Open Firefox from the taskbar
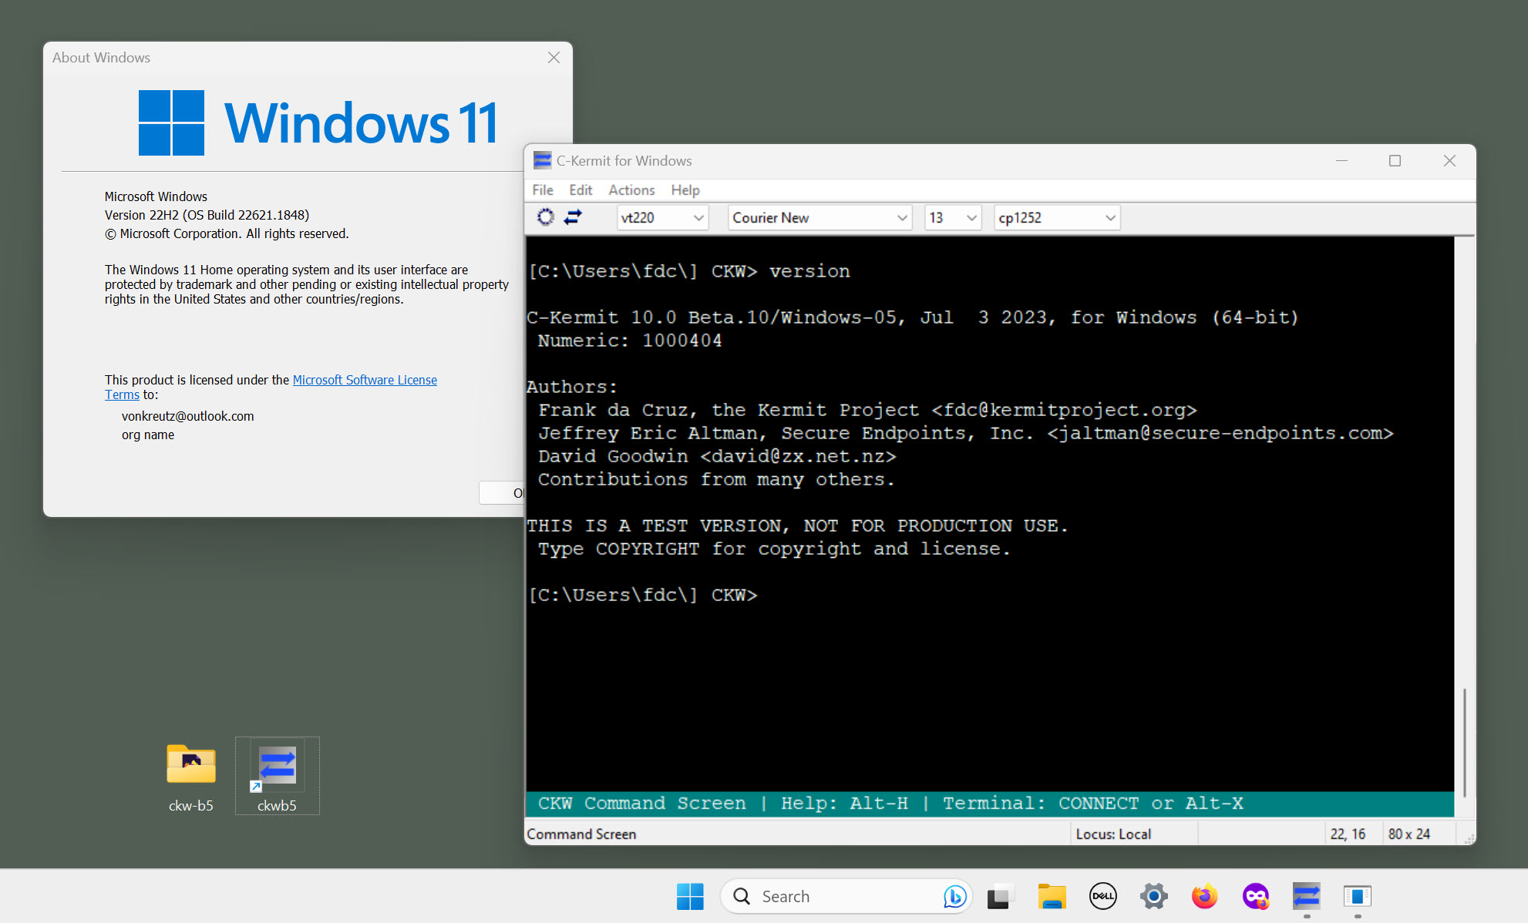Screen dimensions: 1528x923 1204,896
